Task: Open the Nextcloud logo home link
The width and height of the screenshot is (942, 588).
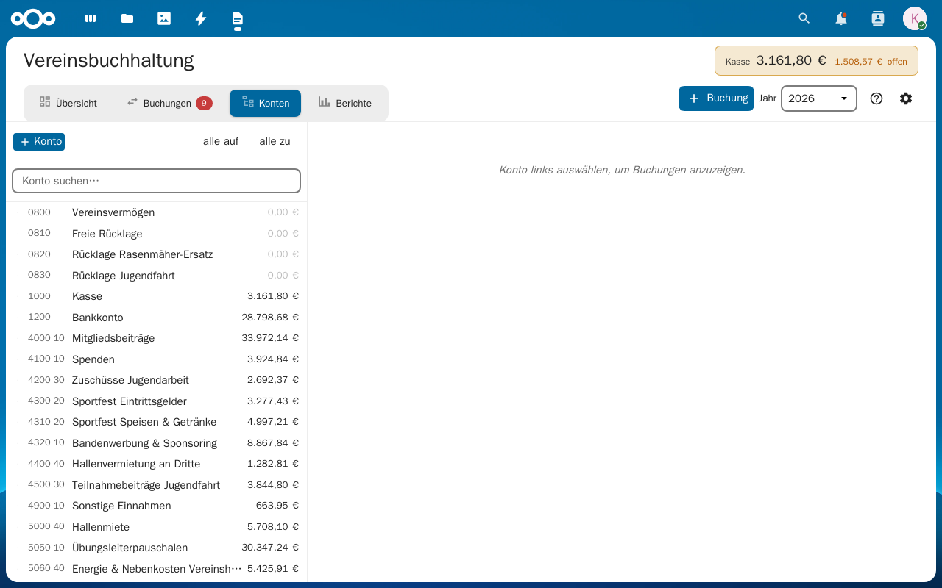Action: coord(33,18)
